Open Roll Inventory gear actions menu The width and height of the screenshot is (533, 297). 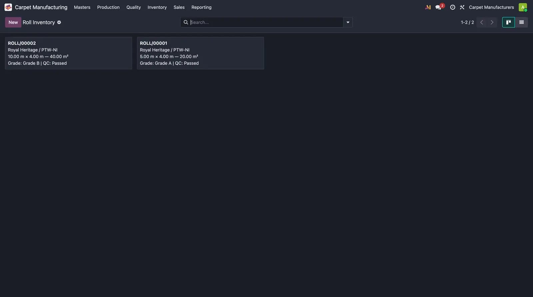pyautogui.click(x=59, y=22)
